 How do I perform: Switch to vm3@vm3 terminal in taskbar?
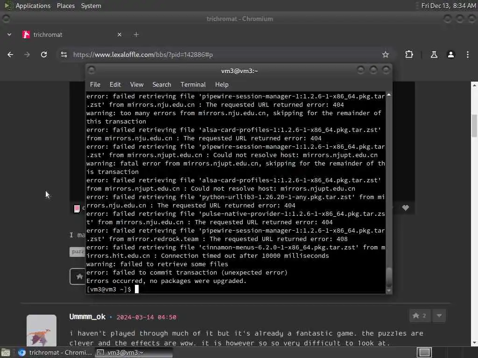134,352
